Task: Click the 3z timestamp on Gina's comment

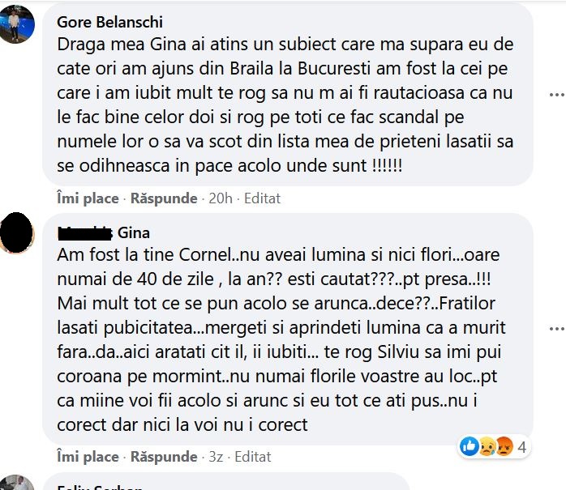Action: pos(215,457)
